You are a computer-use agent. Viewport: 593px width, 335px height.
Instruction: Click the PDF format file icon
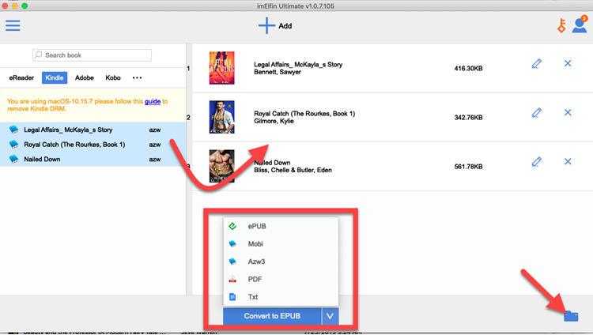[x=232, y=279]
